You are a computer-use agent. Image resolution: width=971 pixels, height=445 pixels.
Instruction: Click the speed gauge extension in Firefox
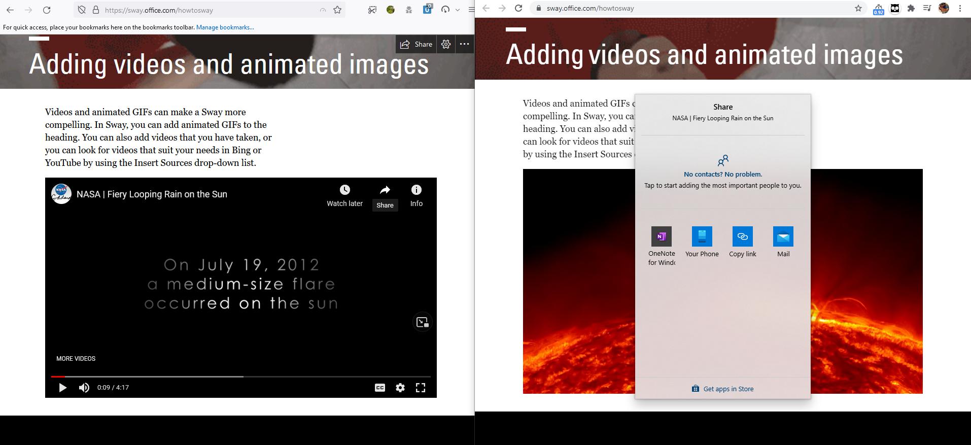445,10
